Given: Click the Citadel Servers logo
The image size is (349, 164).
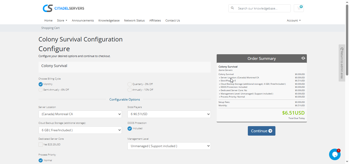Looking at the screenshot, I should click(x=63, y=8).
